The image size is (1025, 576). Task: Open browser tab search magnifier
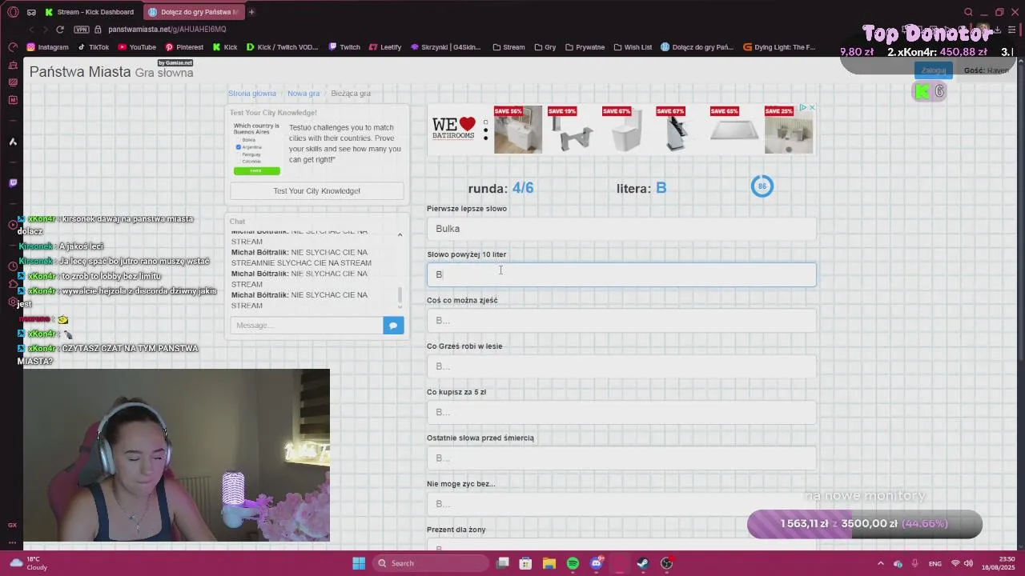pos(968,12)
